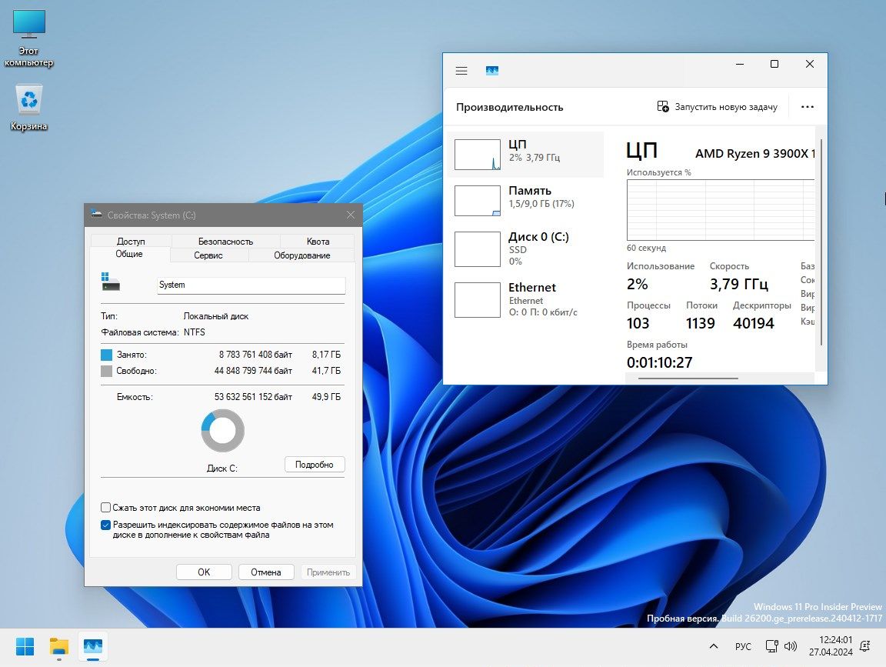886x667 pixels.
Task: Open the Task Manager hamburger navigation menu
Action: (461, 71)
